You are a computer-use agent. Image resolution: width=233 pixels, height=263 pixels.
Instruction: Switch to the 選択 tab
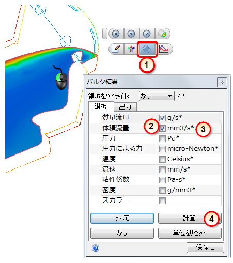101,106
